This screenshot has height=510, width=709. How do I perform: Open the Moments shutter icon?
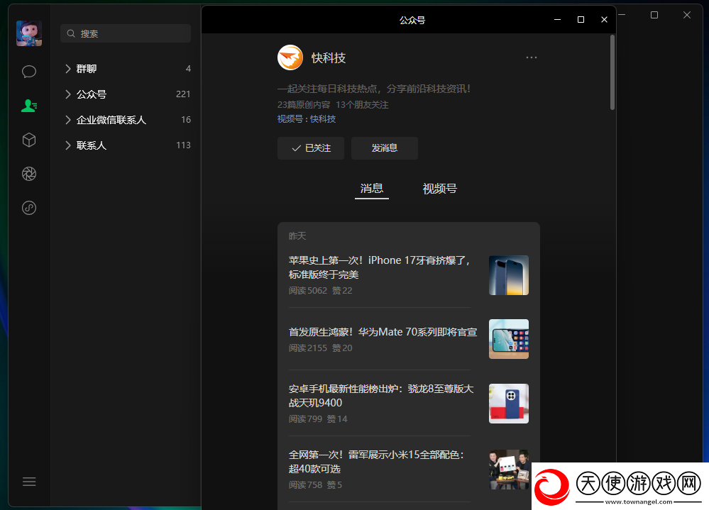pyautogui.click(x=29, y=174)
